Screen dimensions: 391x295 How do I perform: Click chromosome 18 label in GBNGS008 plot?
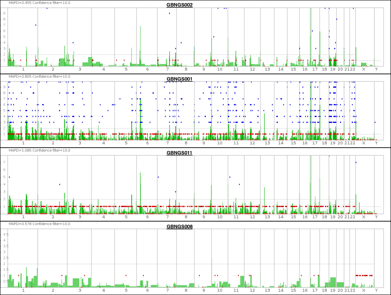click(325, 290)
